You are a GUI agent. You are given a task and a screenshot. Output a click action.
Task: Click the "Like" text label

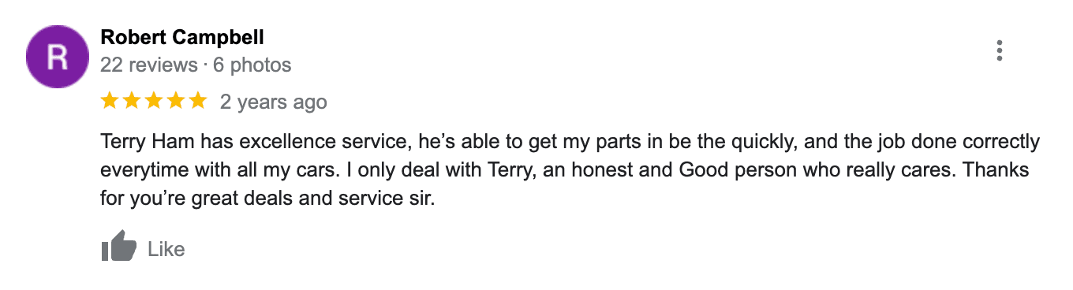(166, 249)
